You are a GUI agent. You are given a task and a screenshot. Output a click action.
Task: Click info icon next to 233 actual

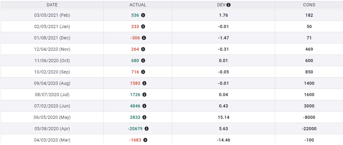(x=143, y=26)
